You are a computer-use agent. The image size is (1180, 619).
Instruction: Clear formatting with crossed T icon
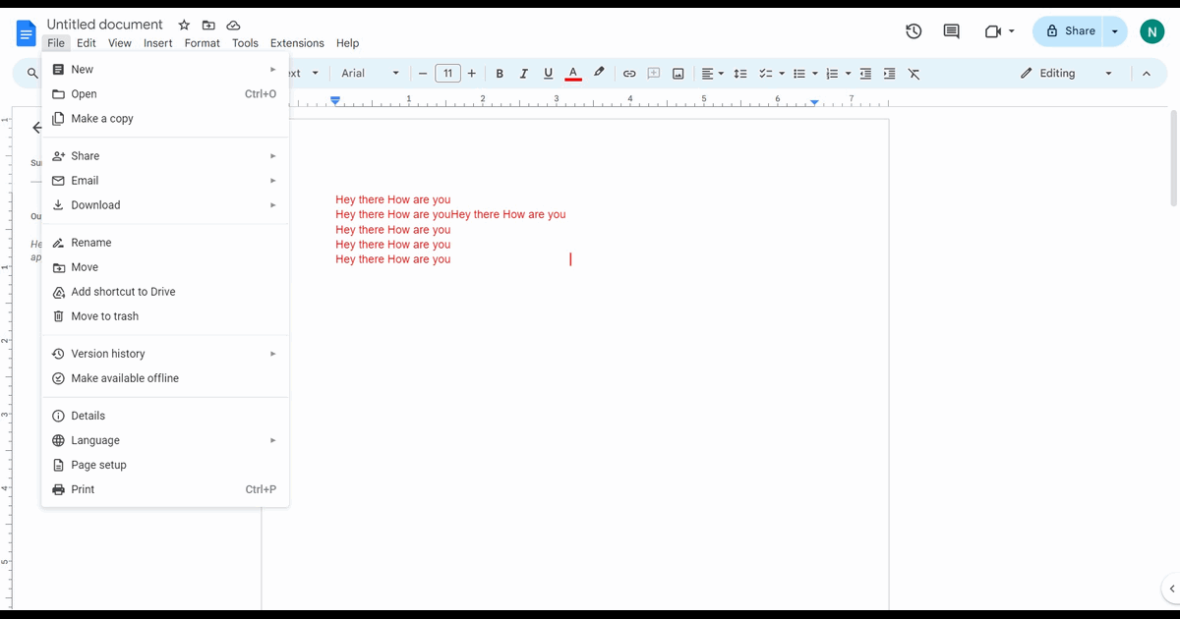pyautogui.click(x=914, y=74)
